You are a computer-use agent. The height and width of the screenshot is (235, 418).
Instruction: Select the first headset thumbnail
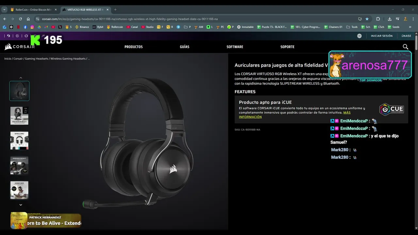click(x=19, y=91)
